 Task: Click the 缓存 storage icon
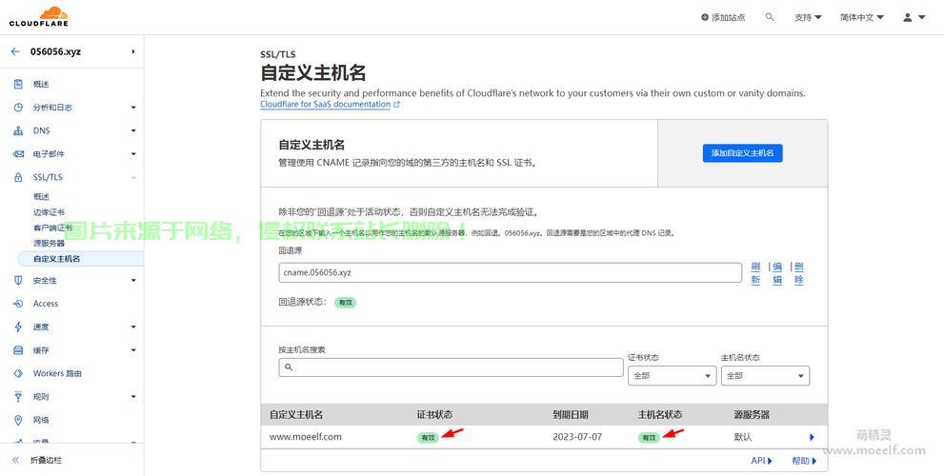18,350
